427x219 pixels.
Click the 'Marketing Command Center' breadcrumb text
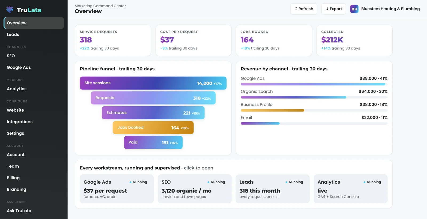point(100,6)
